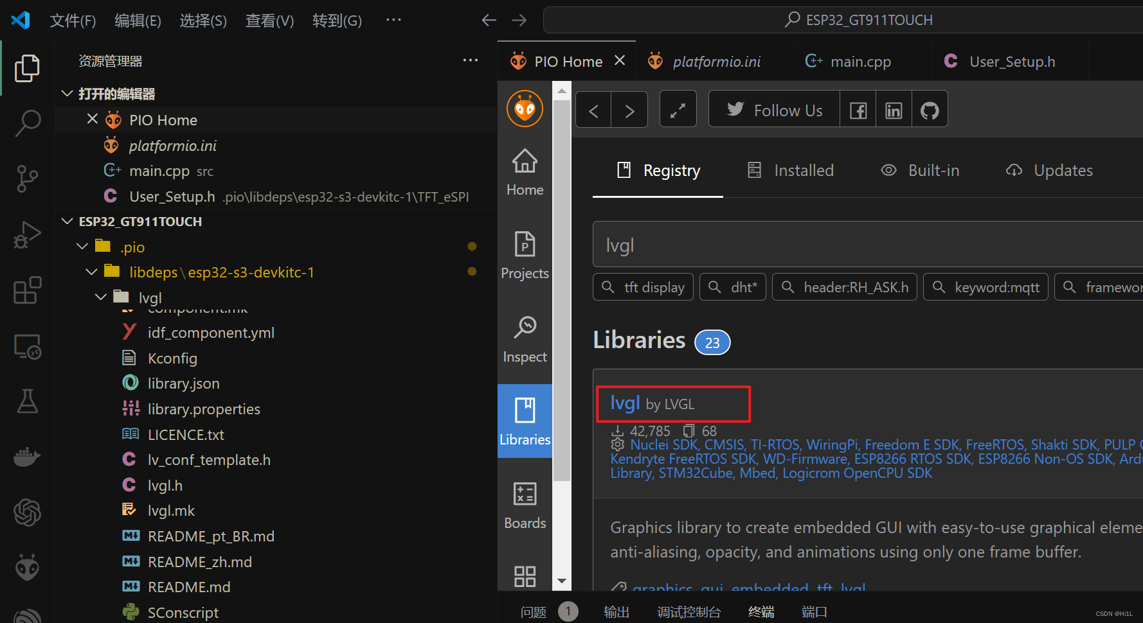Image resolution: width=1143 pixels, height=623 pixels.
Task: Switch to platformio.ini editor tab
Action: click(714, 61)
